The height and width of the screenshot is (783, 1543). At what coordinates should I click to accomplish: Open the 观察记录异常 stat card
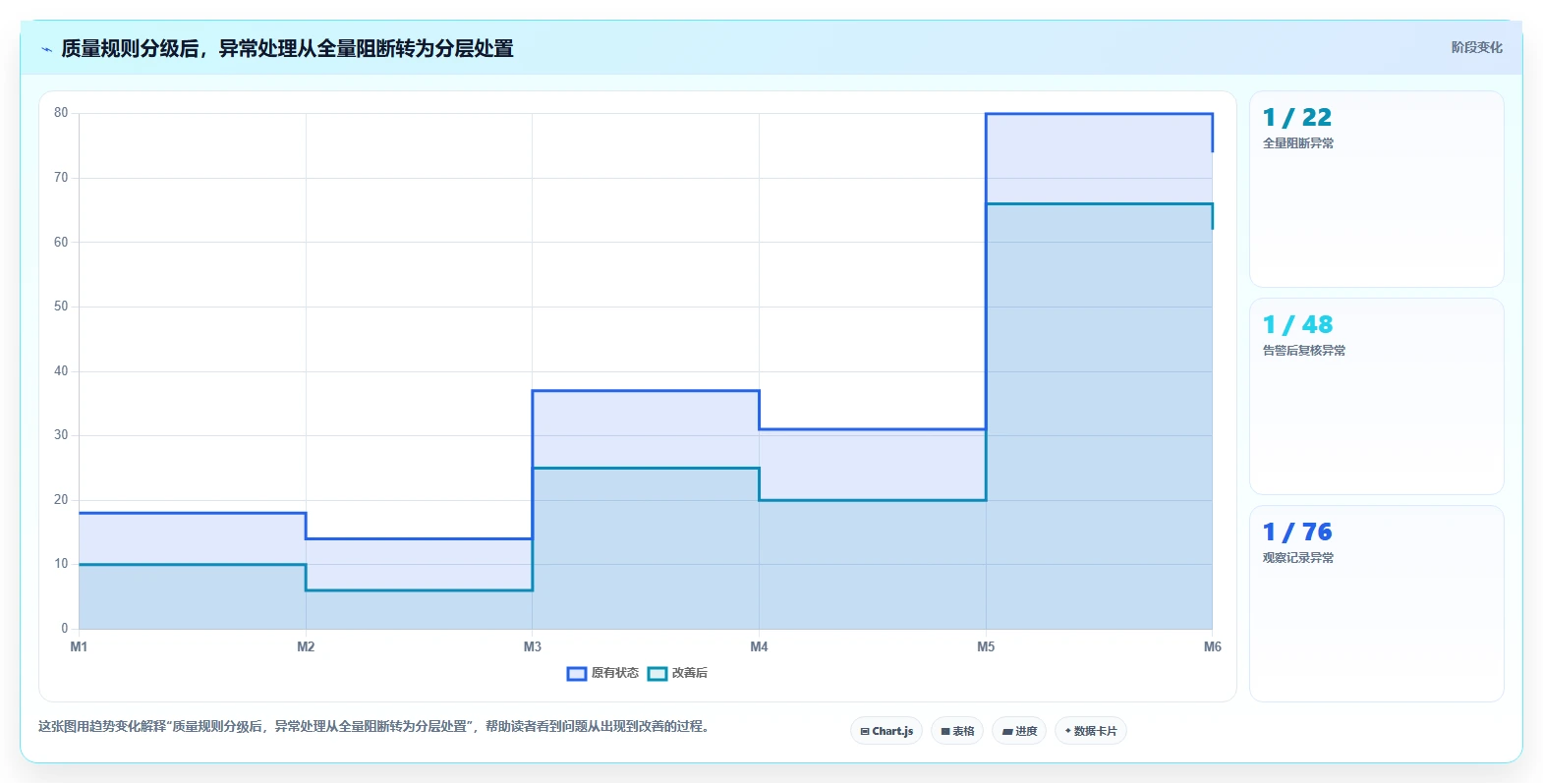pos(1376,603)
